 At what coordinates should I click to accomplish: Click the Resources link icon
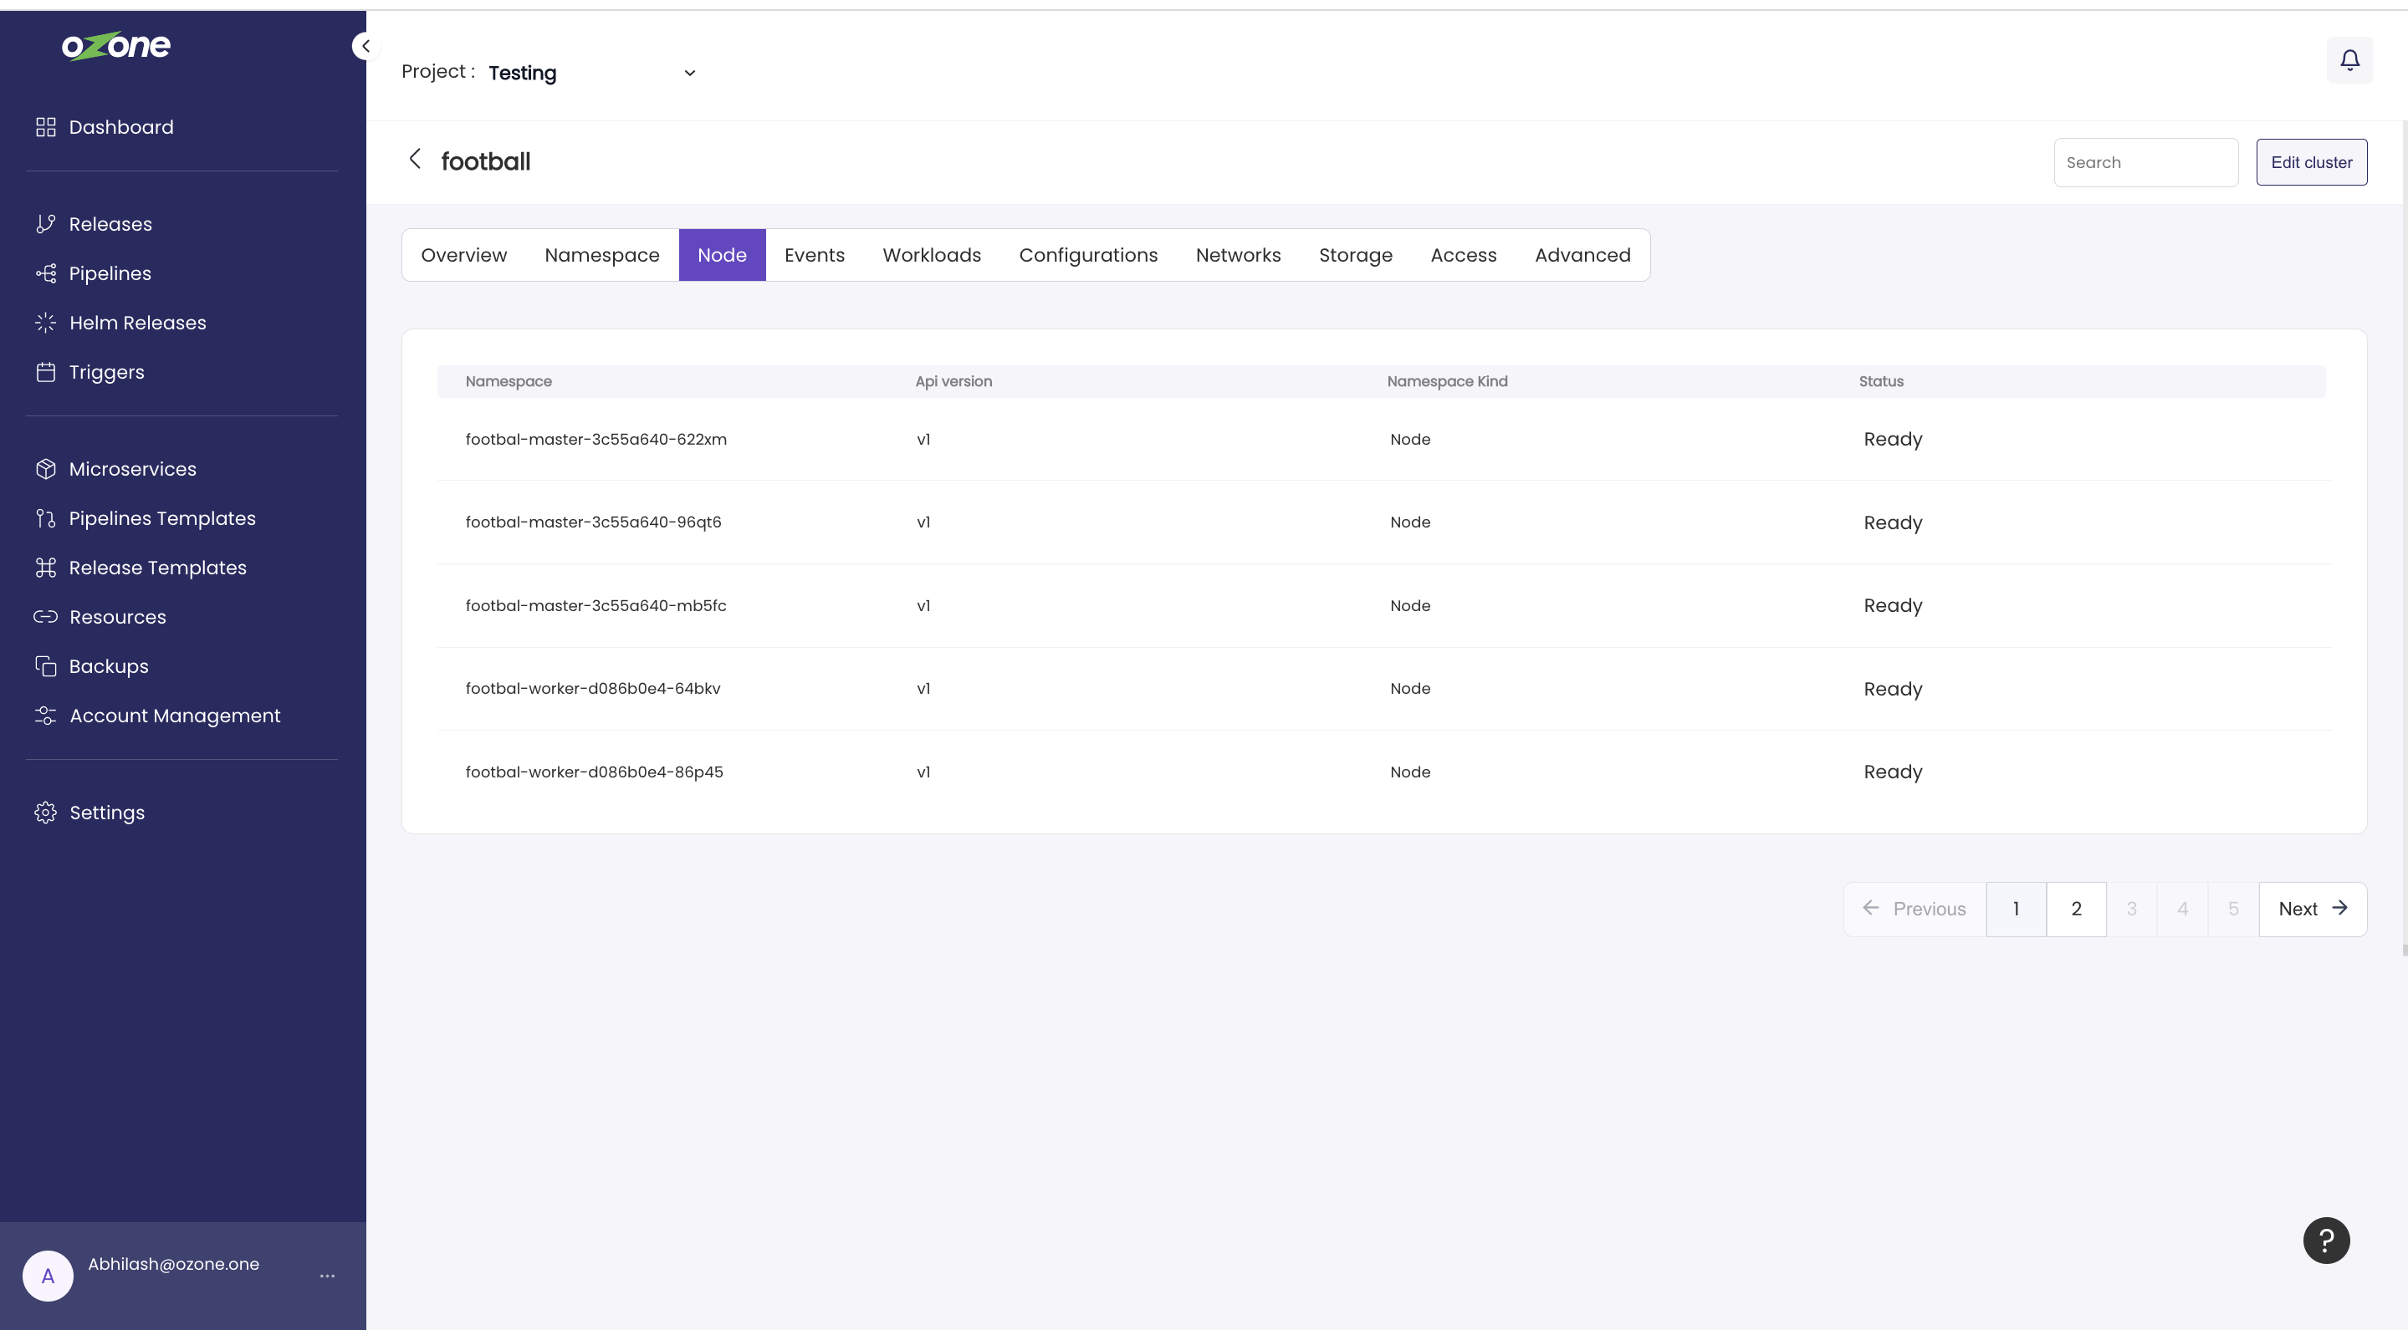46,616
